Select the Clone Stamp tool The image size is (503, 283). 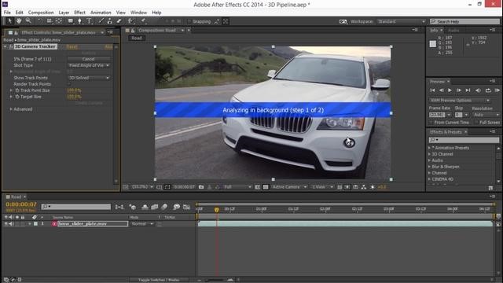tap(110, 21)
